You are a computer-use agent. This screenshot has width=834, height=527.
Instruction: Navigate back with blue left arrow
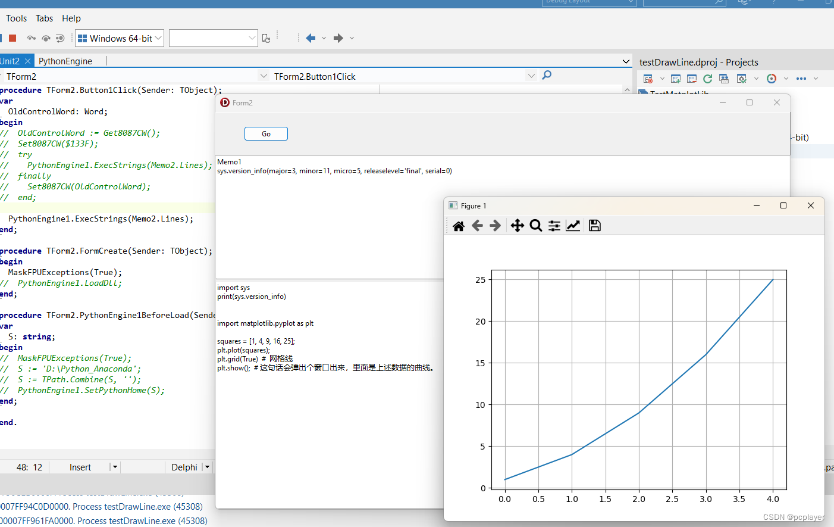[311, 38]
